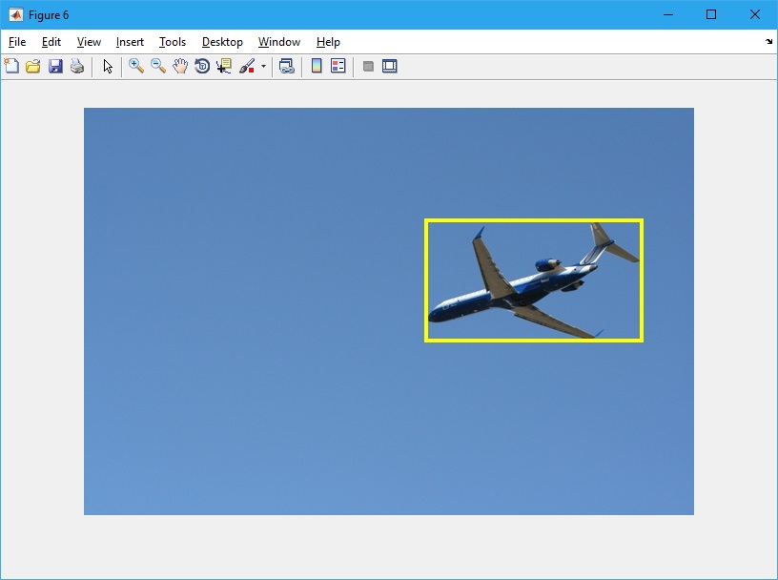This screenshot has width=778, height=580.
Task: Enable the Rotate 3D tool
Action: click(x=202, y=66)
